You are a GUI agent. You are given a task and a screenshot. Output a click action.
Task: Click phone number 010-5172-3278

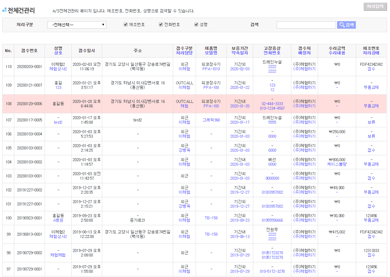click(272, 271)
